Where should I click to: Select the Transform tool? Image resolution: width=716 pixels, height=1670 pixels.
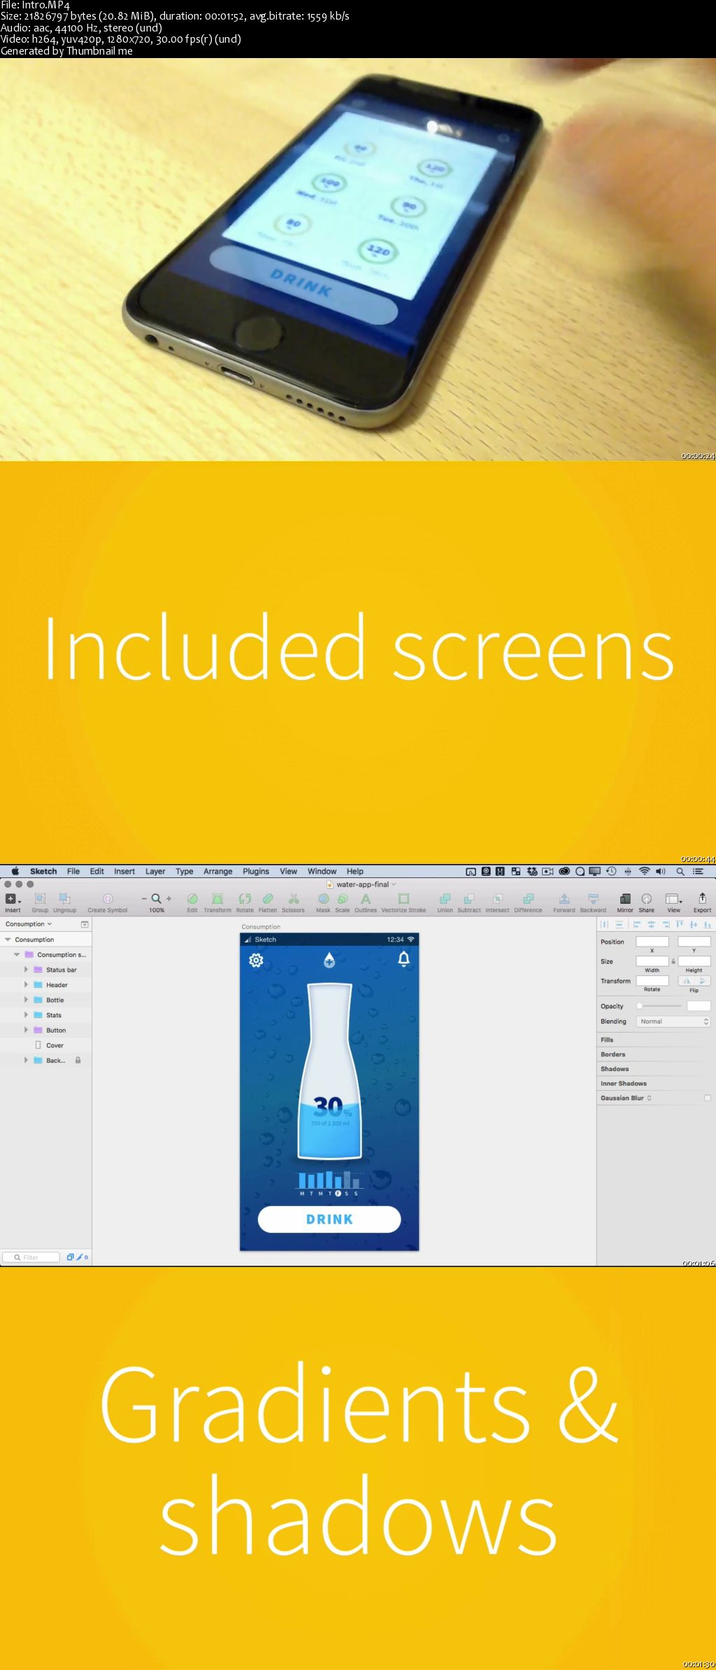217,899
